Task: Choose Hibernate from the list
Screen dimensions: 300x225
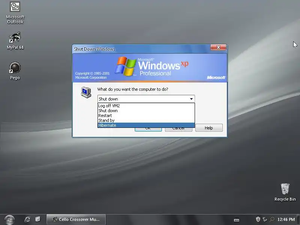Action: click(x=146, y=125)
